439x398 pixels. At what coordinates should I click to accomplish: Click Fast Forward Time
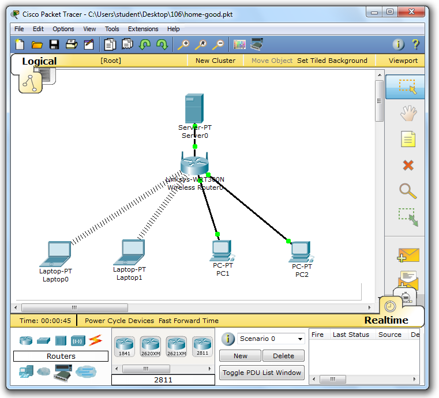click(189, 321)
